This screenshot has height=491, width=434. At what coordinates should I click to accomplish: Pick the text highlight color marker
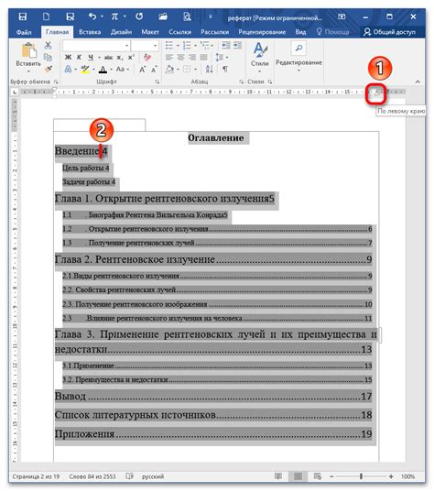[84, 69]
